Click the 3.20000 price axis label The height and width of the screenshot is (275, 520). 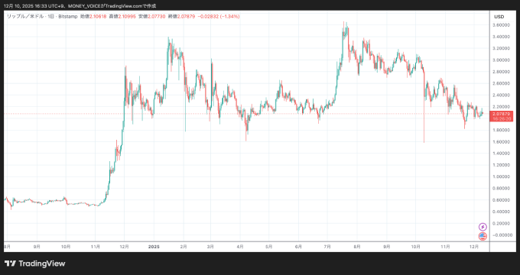[501, 48]
